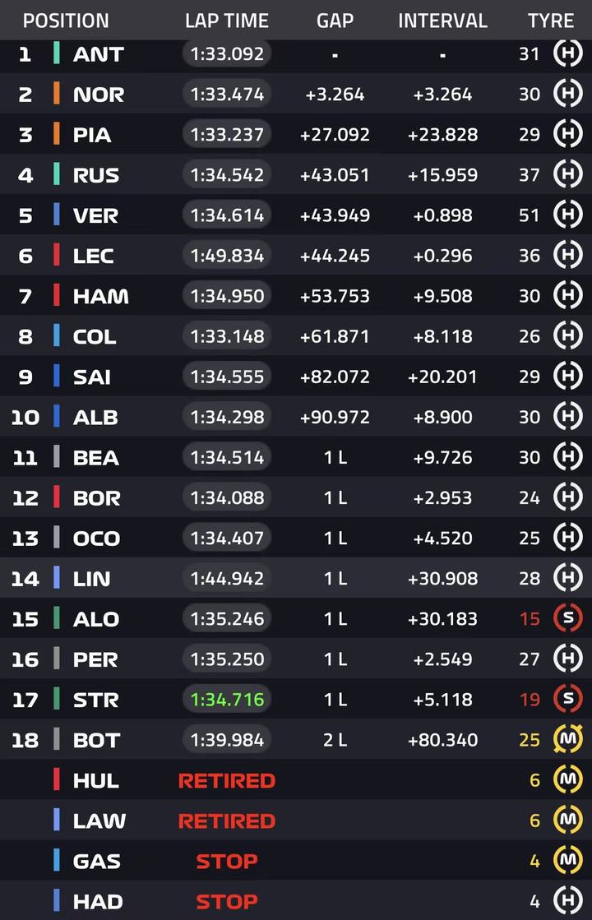Click HUL's medium tyre icon
This screenshot has height=920, width=592.
pos(568,779)
